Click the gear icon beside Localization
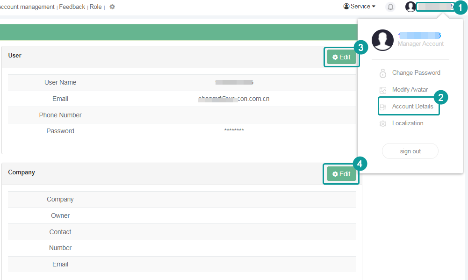Image resolution: width=468 pixels, height=280 pixels. [x=382, y=123]
